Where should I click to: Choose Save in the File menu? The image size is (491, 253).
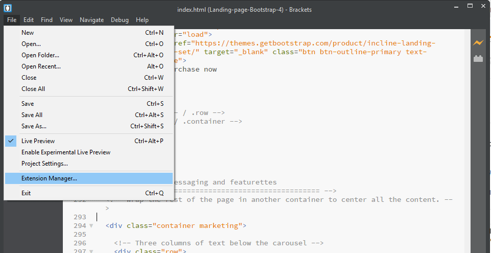click(x=89, y=104)
